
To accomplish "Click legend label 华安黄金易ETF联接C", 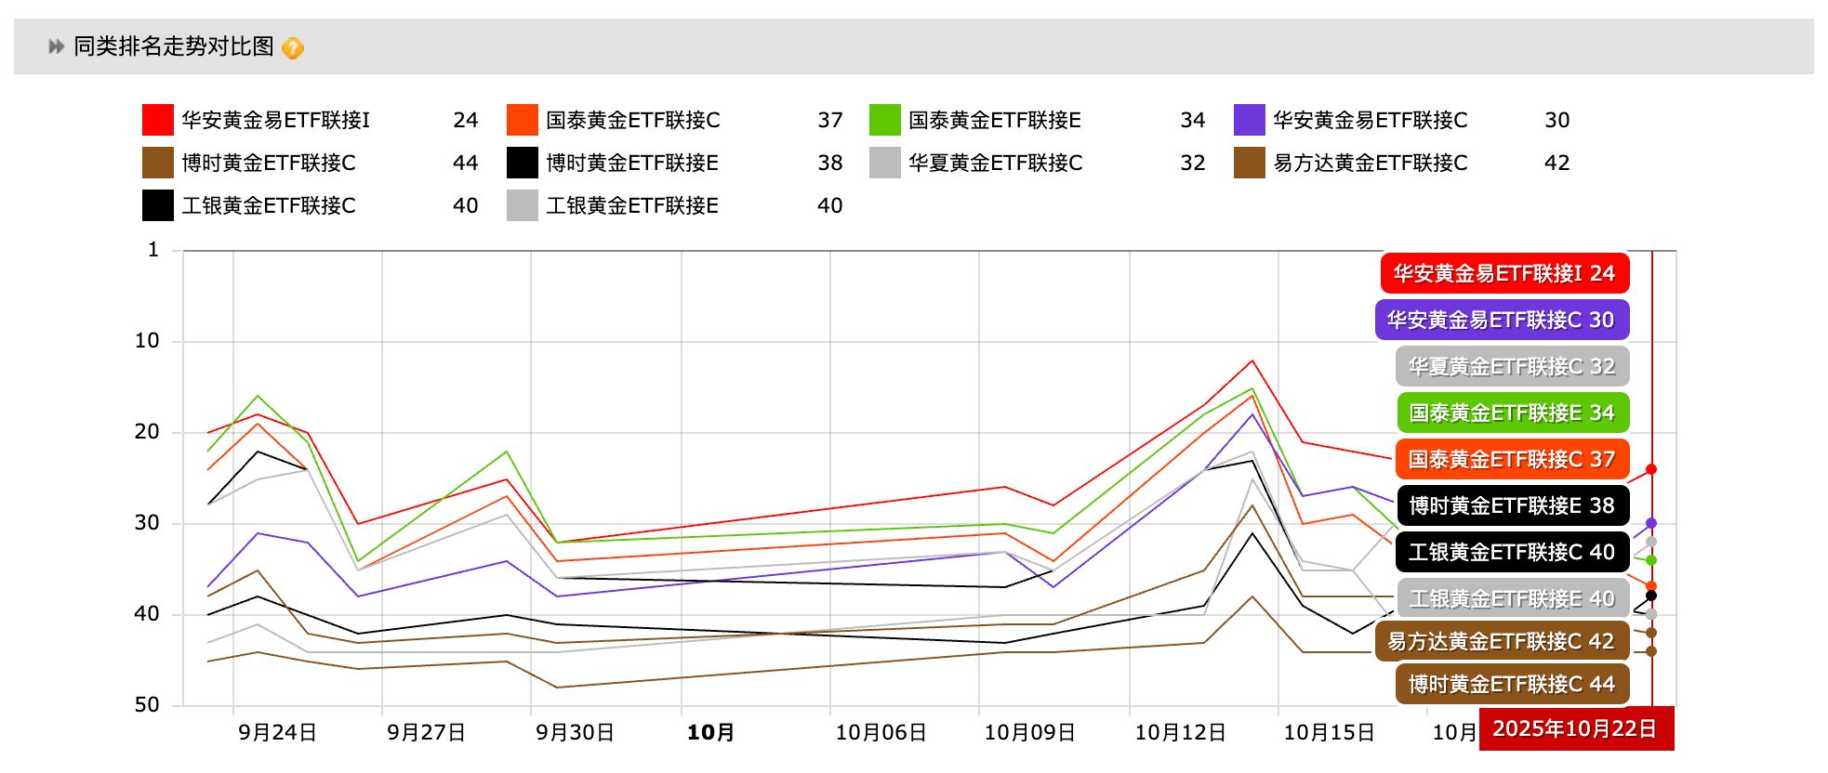I will tap(1371, 120).
